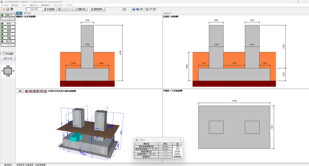The height and width of the screenshot is (166, 309).
Task: Select the fourth red cube view icon
Action: (38, 91)
